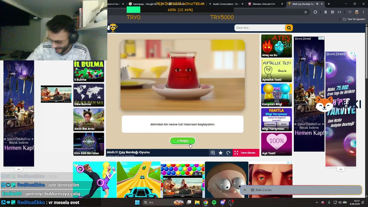
Task: Open the media controls playlist icon
Action: (350, 12)
